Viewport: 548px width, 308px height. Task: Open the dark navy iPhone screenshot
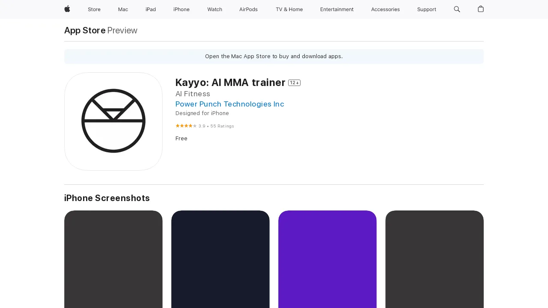click(220, 259)
